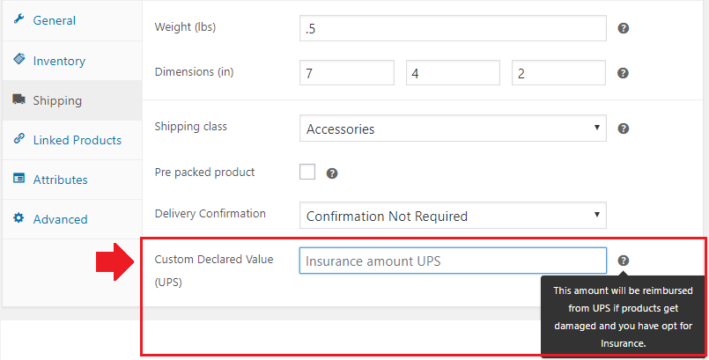Select the Shipping tab
709x360 pixels.
72,100
